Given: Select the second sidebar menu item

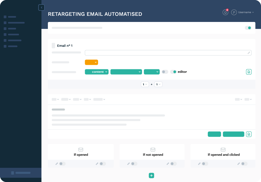Looking at the screenshot, I should (14, 23).
